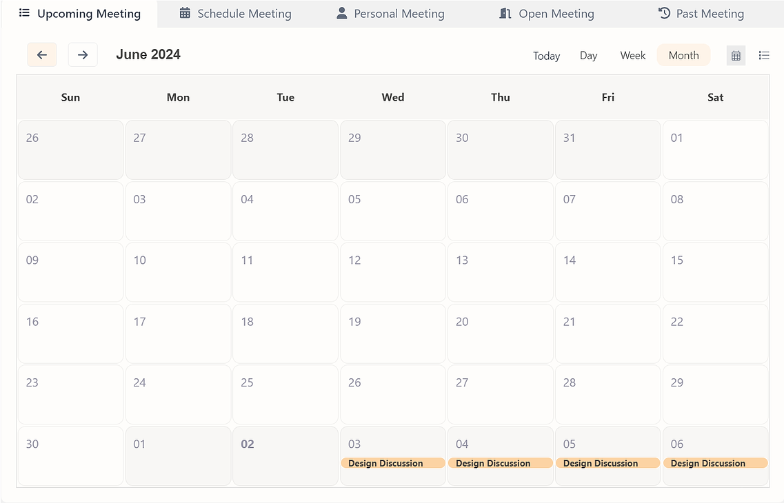Click the Sun column header
This screenshot has width=784, height=503.
70,97
